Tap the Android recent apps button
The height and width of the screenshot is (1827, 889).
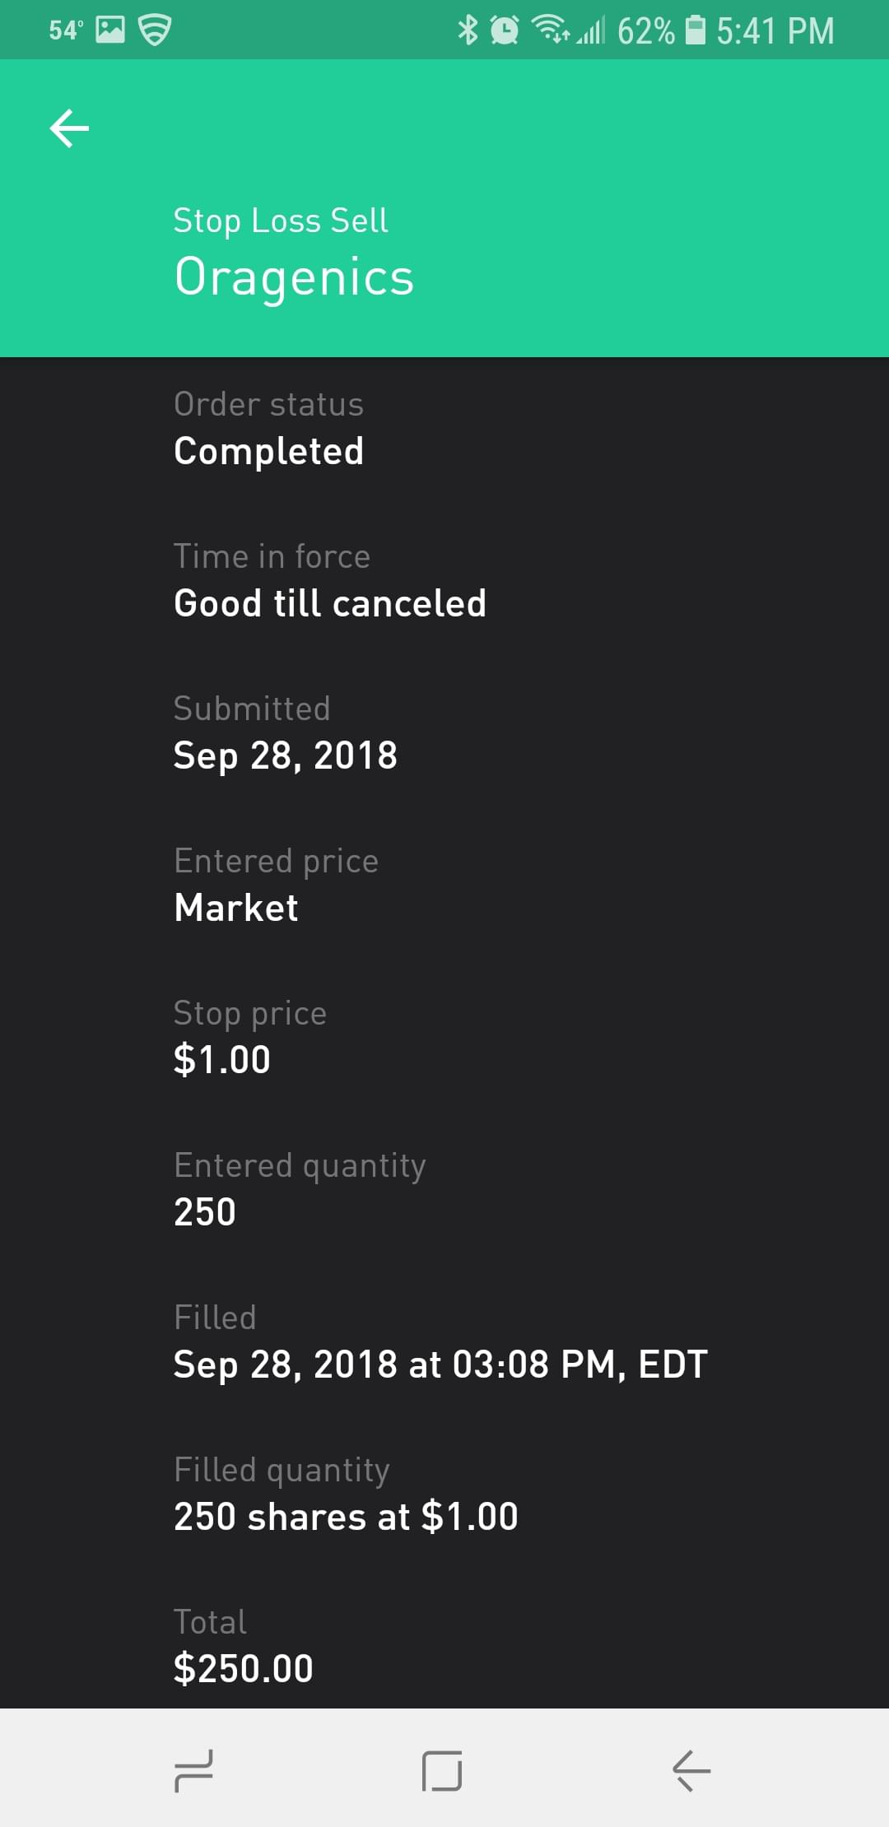click(194, 1770)
